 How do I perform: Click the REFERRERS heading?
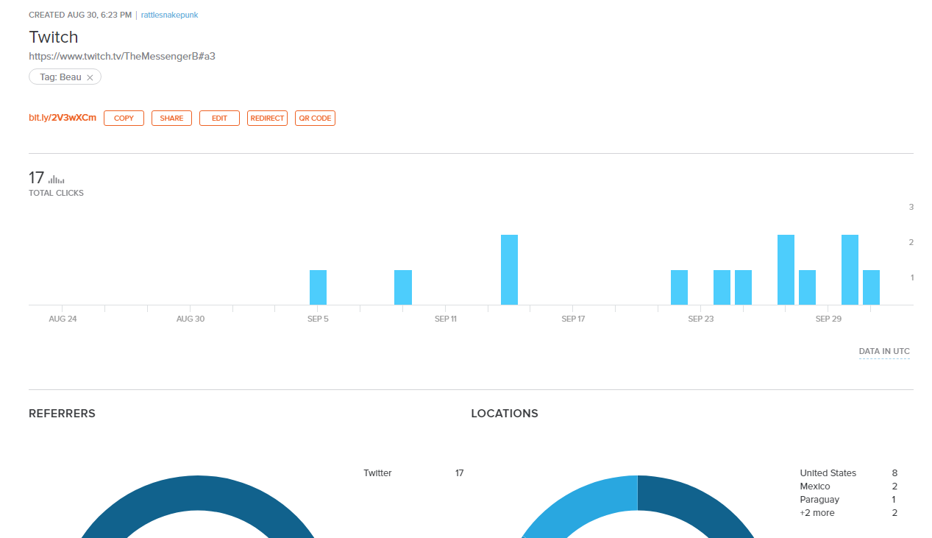click(62, 414)
